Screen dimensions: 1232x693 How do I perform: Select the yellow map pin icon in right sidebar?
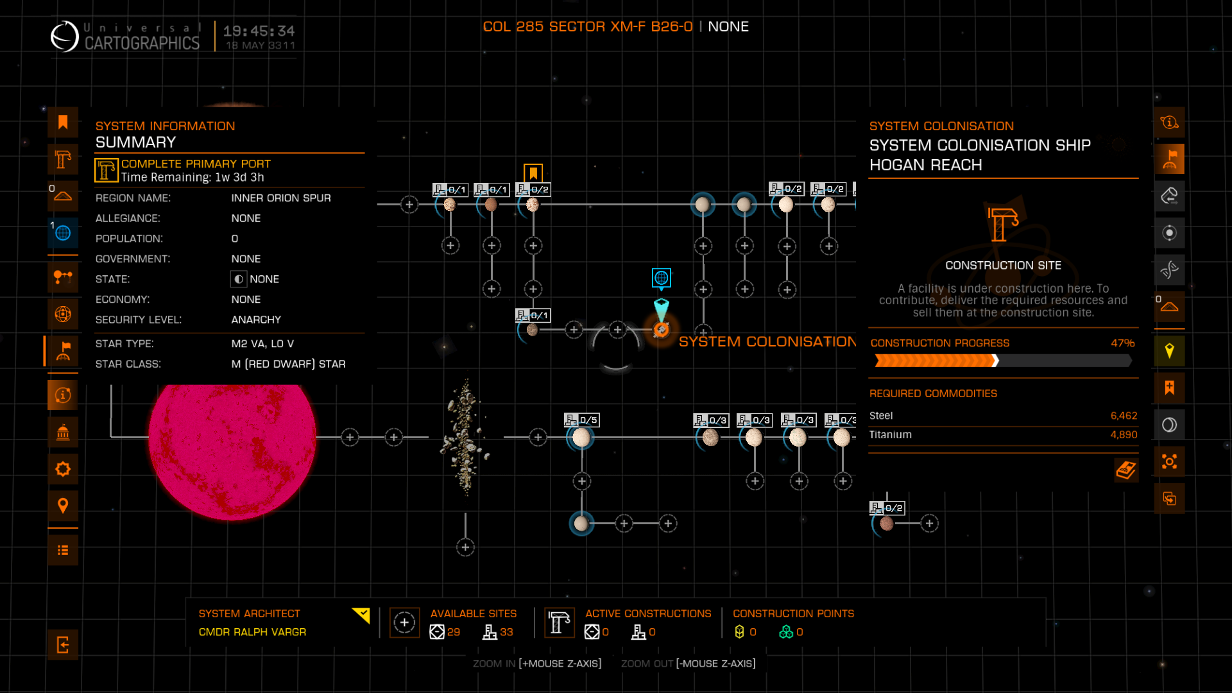click(x=1169, y=351)
